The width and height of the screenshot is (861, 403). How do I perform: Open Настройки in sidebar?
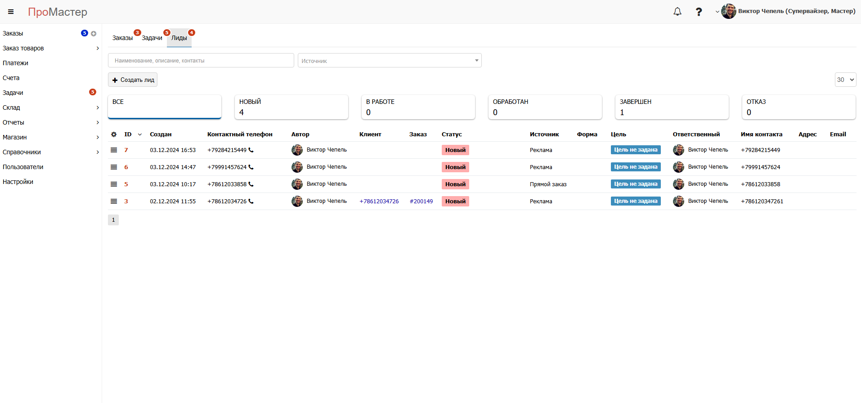18,182
